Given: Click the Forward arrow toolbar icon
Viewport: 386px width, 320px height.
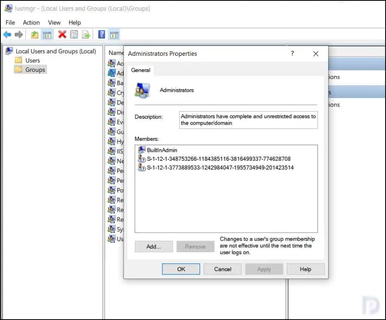Looking at the screenshot, I should click(x=19, y=35).
